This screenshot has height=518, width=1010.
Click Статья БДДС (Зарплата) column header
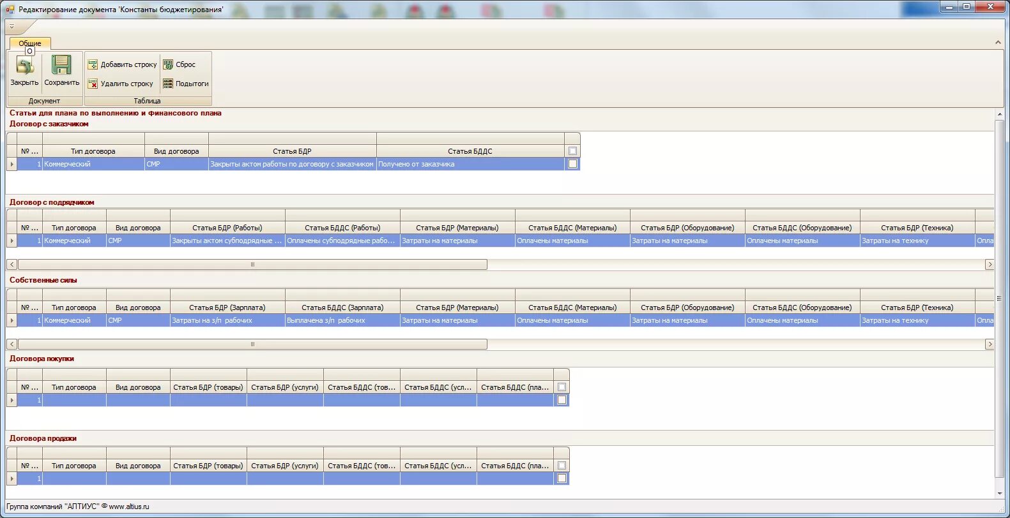click(342, 307)
